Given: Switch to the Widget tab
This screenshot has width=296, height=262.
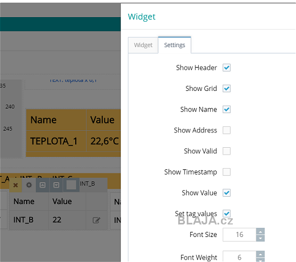Looking at the screenshot, I should point(143,45).
